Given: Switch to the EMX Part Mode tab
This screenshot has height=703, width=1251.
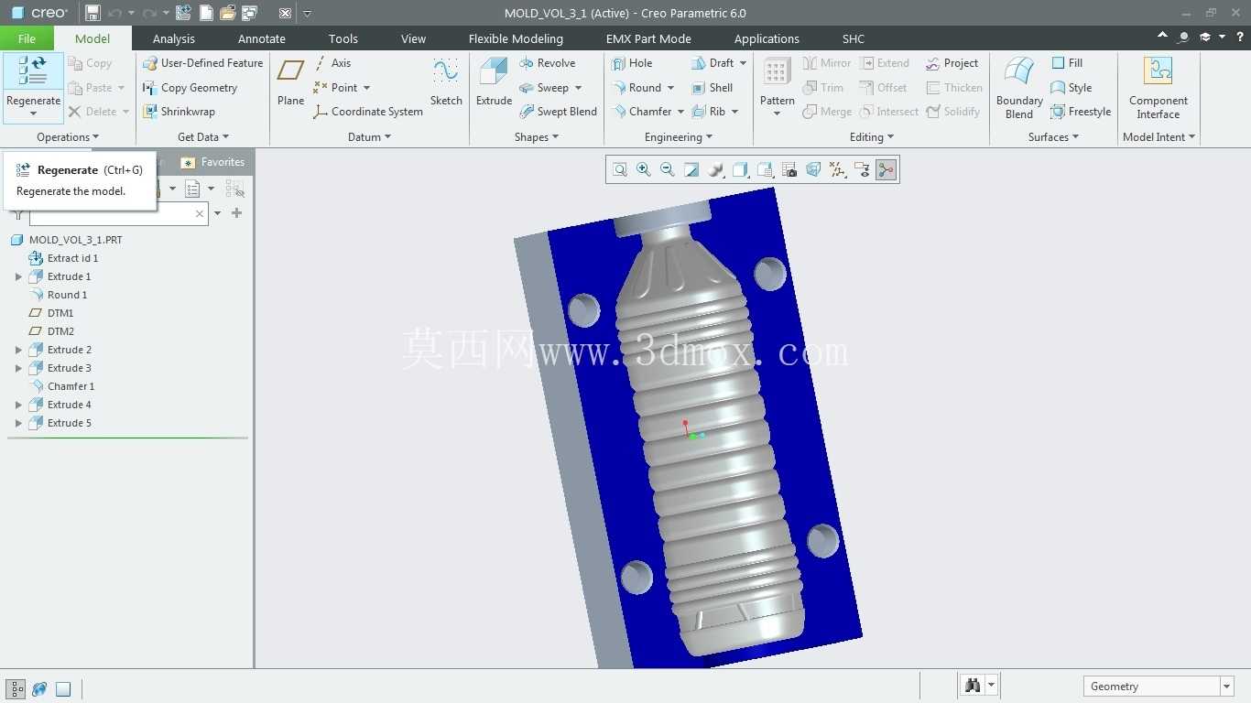Looking at the screenshot, I should (x=648, y=38).
